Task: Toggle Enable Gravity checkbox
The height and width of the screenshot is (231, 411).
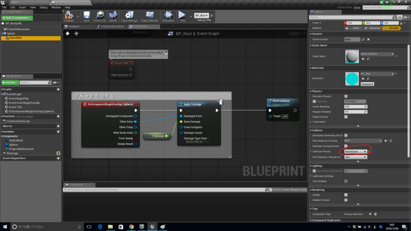Action: click(x=346, y=117)
